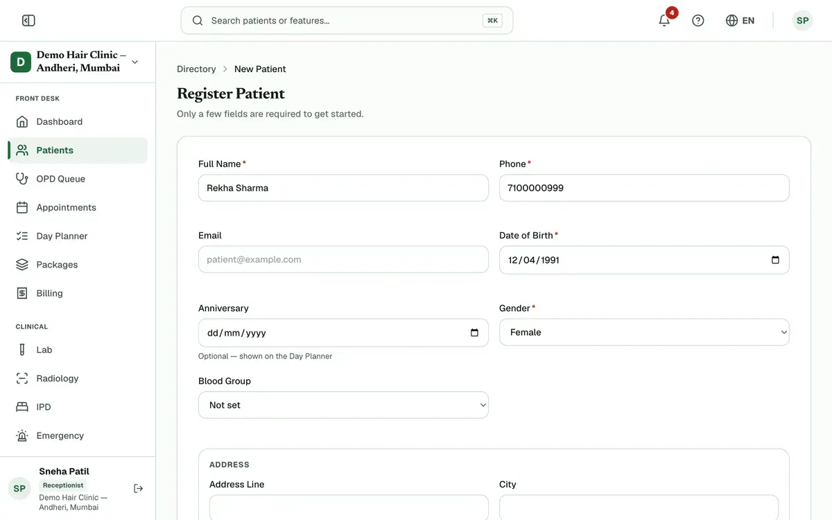This screenshot has height=520, width=832.
Task: Click the Day Planner checklist icon
Action: click(x=22, y=236)
